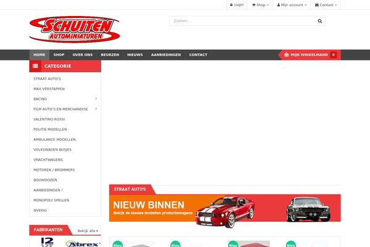370x247 pixels.
Task: Select the Aanbiedingen ! category
Action: pyautogui.click(x=48, y=190)
